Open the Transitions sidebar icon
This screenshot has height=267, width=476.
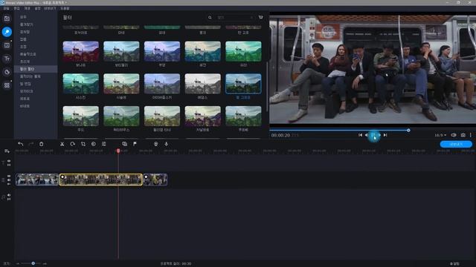pos(7,45)
